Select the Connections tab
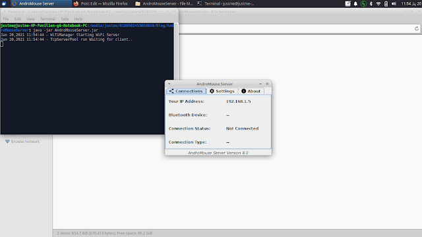422x237 pixels. click(x=186, y=91)
